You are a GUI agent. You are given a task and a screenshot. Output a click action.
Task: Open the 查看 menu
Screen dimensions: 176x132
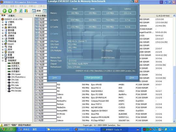(14, 6)
